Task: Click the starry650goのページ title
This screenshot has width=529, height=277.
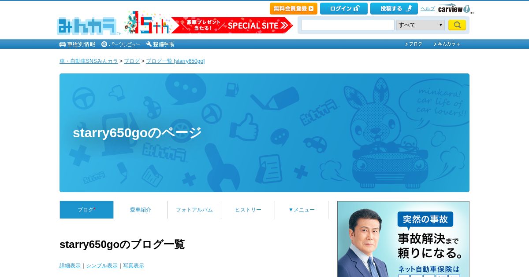Action: click(137, 132)
